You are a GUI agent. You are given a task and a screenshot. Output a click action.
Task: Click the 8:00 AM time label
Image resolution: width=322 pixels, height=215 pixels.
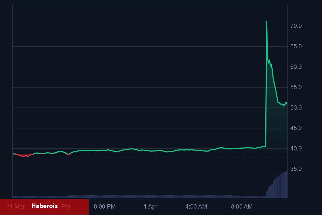click(x=242, y=207)
